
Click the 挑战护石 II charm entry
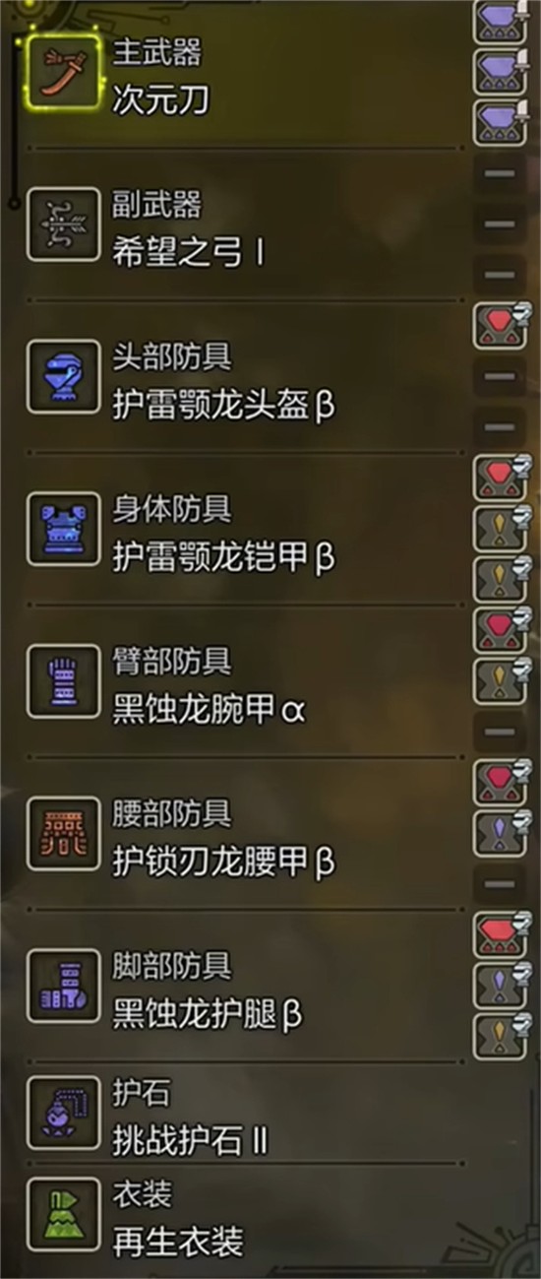[191, 1141]
